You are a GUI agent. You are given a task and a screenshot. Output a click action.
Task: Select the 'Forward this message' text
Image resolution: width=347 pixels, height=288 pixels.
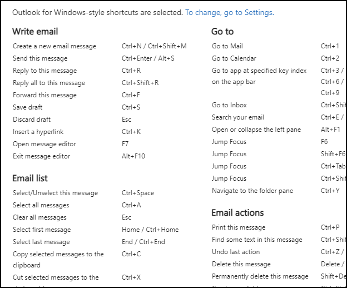(44, 95)
